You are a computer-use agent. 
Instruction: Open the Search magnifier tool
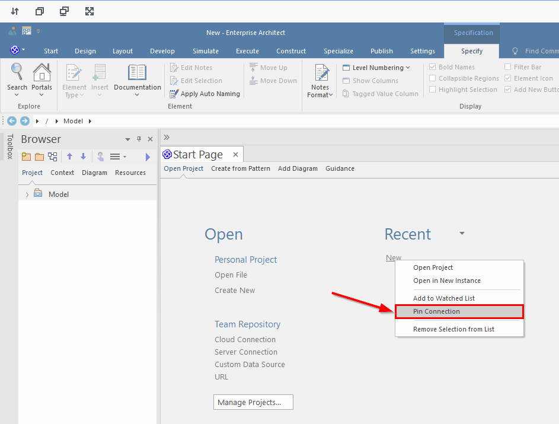[17, 72]
